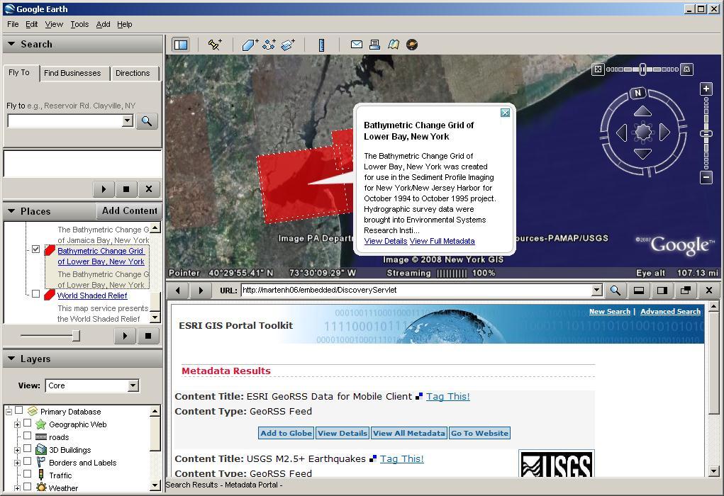Image resolution: width=724 pixels, height=496 pixels.
Task: Click Go To Website button
Action: 480,433
